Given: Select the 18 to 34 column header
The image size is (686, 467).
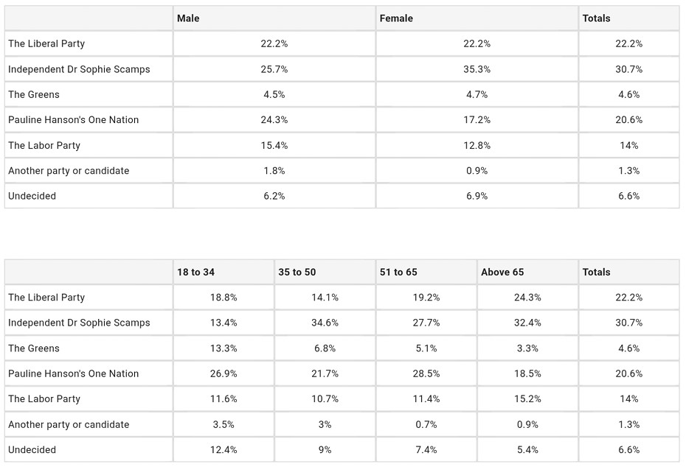Looking at the screenshot, I should point(195,272).
